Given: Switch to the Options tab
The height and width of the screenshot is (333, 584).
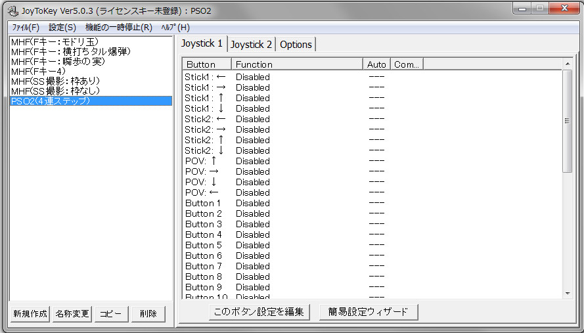Looking at the screenshot, I should [x=296, y=45].
